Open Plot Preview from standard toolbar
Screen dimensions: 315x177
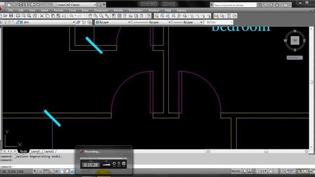[24, 16]
